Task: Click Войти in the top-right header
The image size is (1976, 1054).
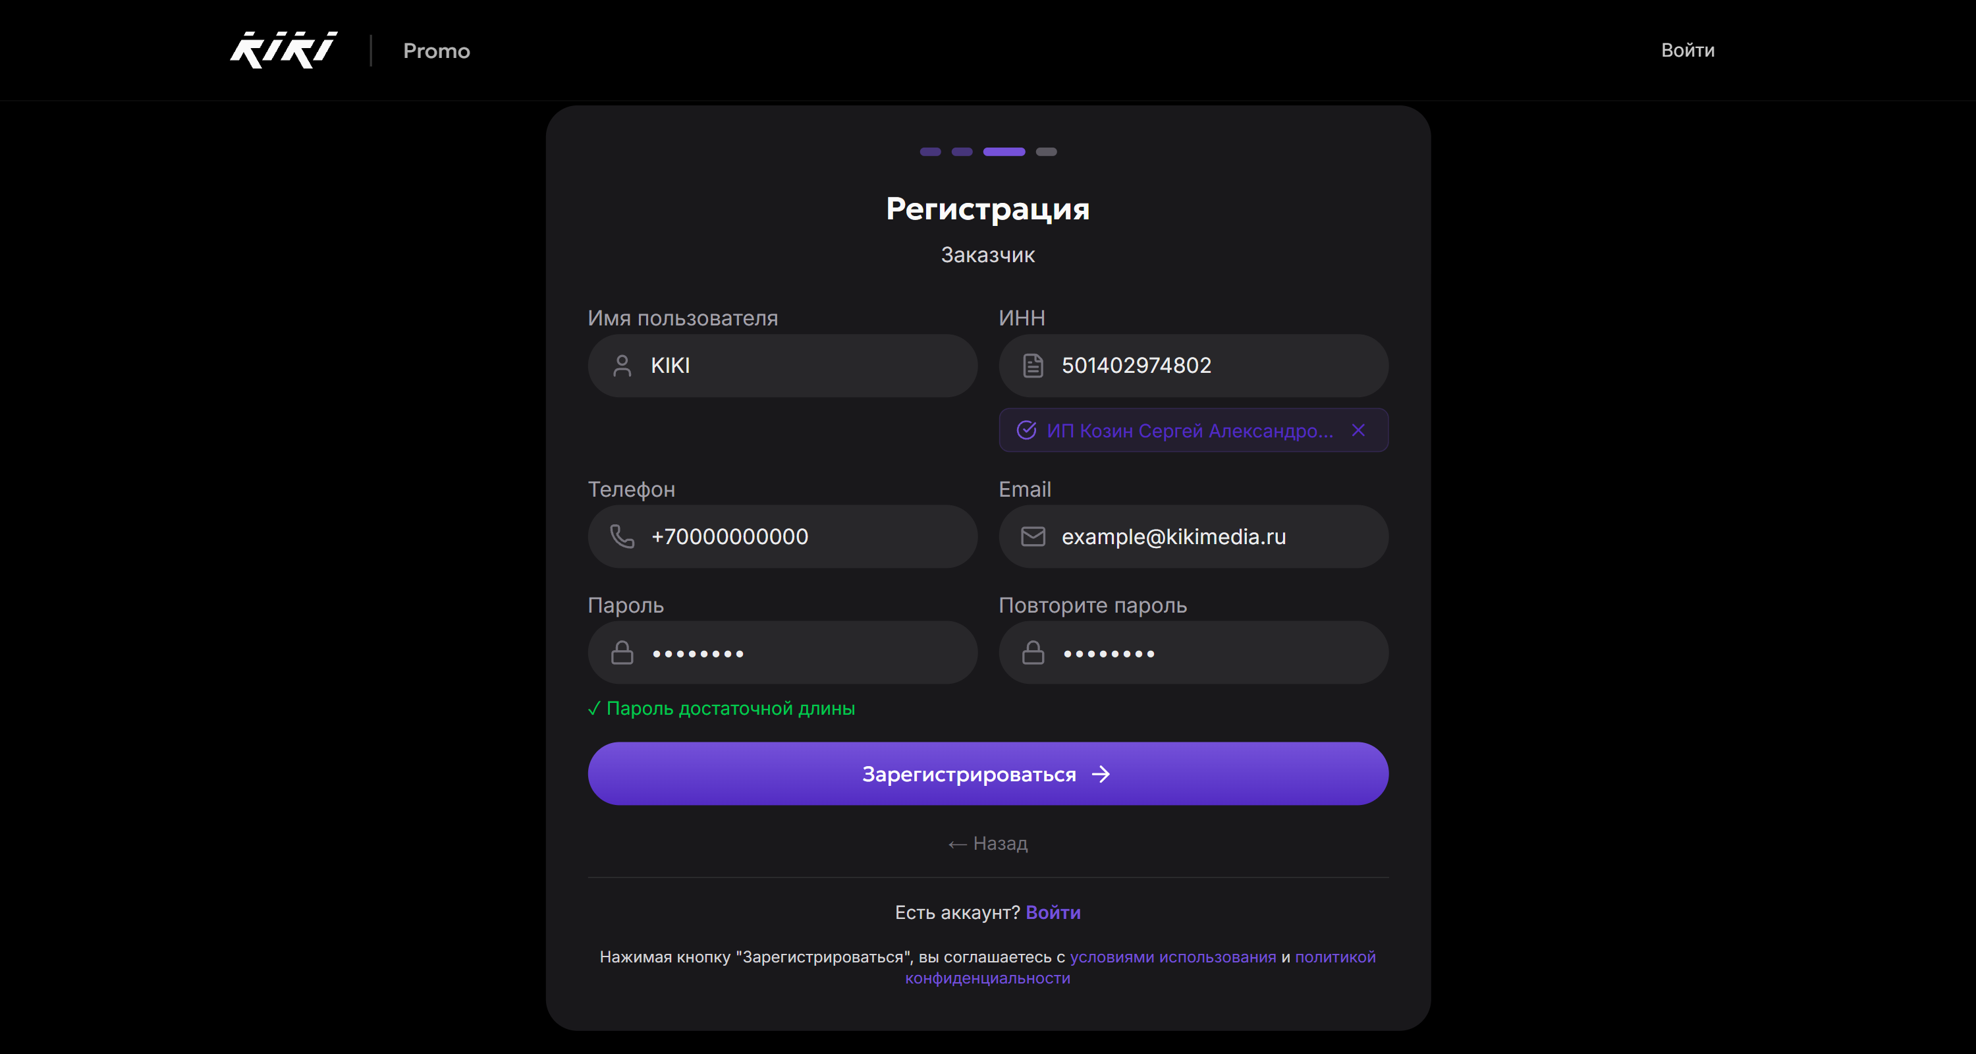Action: 1687,51
